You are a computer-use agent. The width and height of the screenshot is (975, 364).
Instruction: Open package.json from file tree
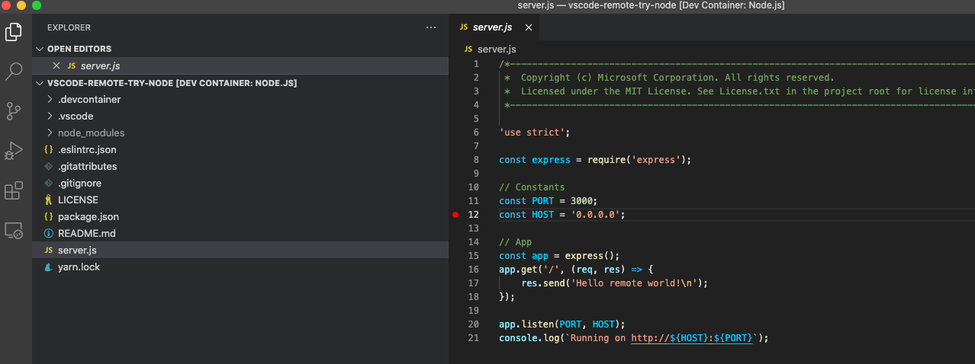(x=88, y=217)
